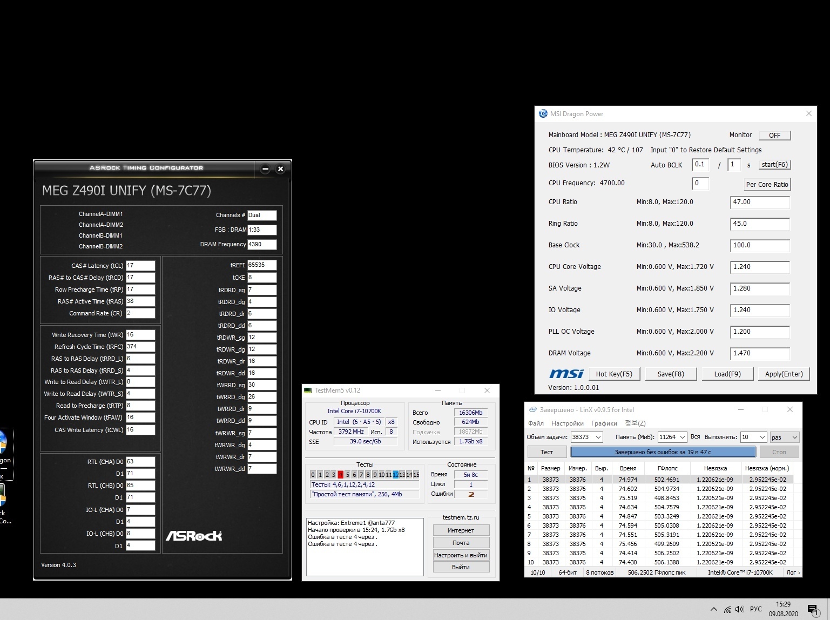830x620 pixels.
Task: Close the ASRock Timing Configurator window
Action: click(x=280, y=169)
